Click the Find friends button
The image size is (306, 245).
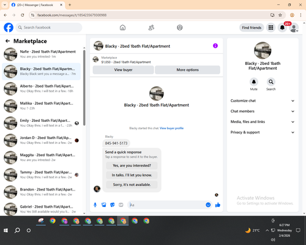tap(252, 28)
